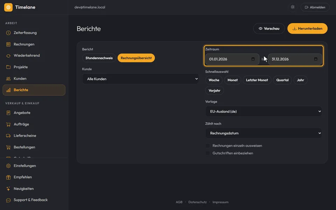Select the Rechnungsübersicht report type

(x=136, y=58)
